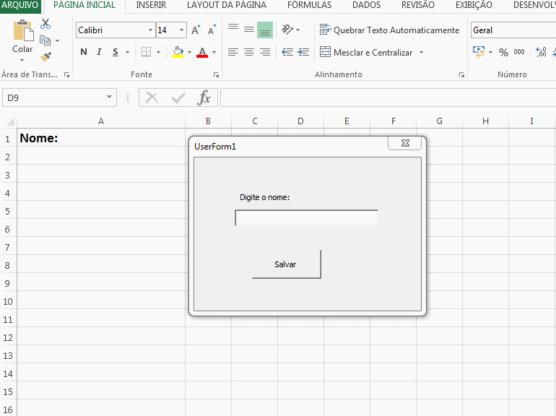Open text orientation tool
Image resolution: width=556 pixels, height=416 pixels.
[287, 30]
